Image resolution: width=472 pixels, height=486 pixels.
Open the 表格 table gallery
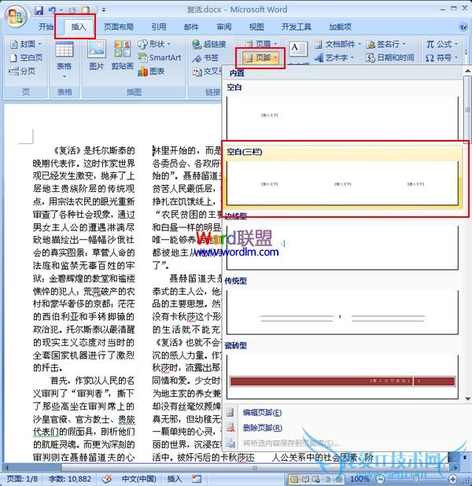coord(65,60)
